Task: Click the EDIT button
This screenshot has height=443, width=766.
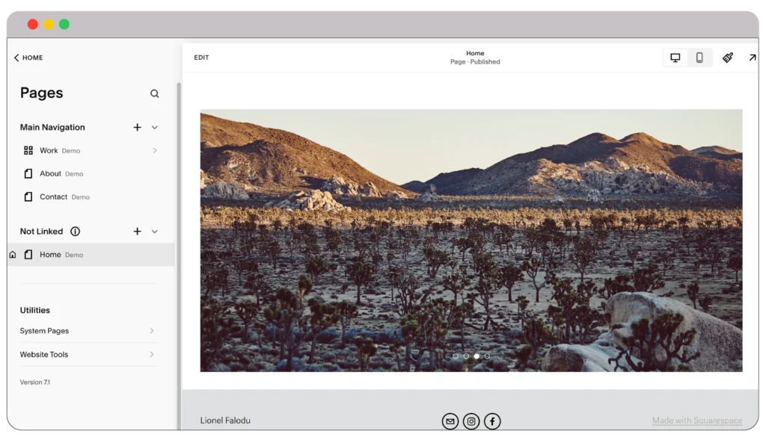Action: [200, 57]
